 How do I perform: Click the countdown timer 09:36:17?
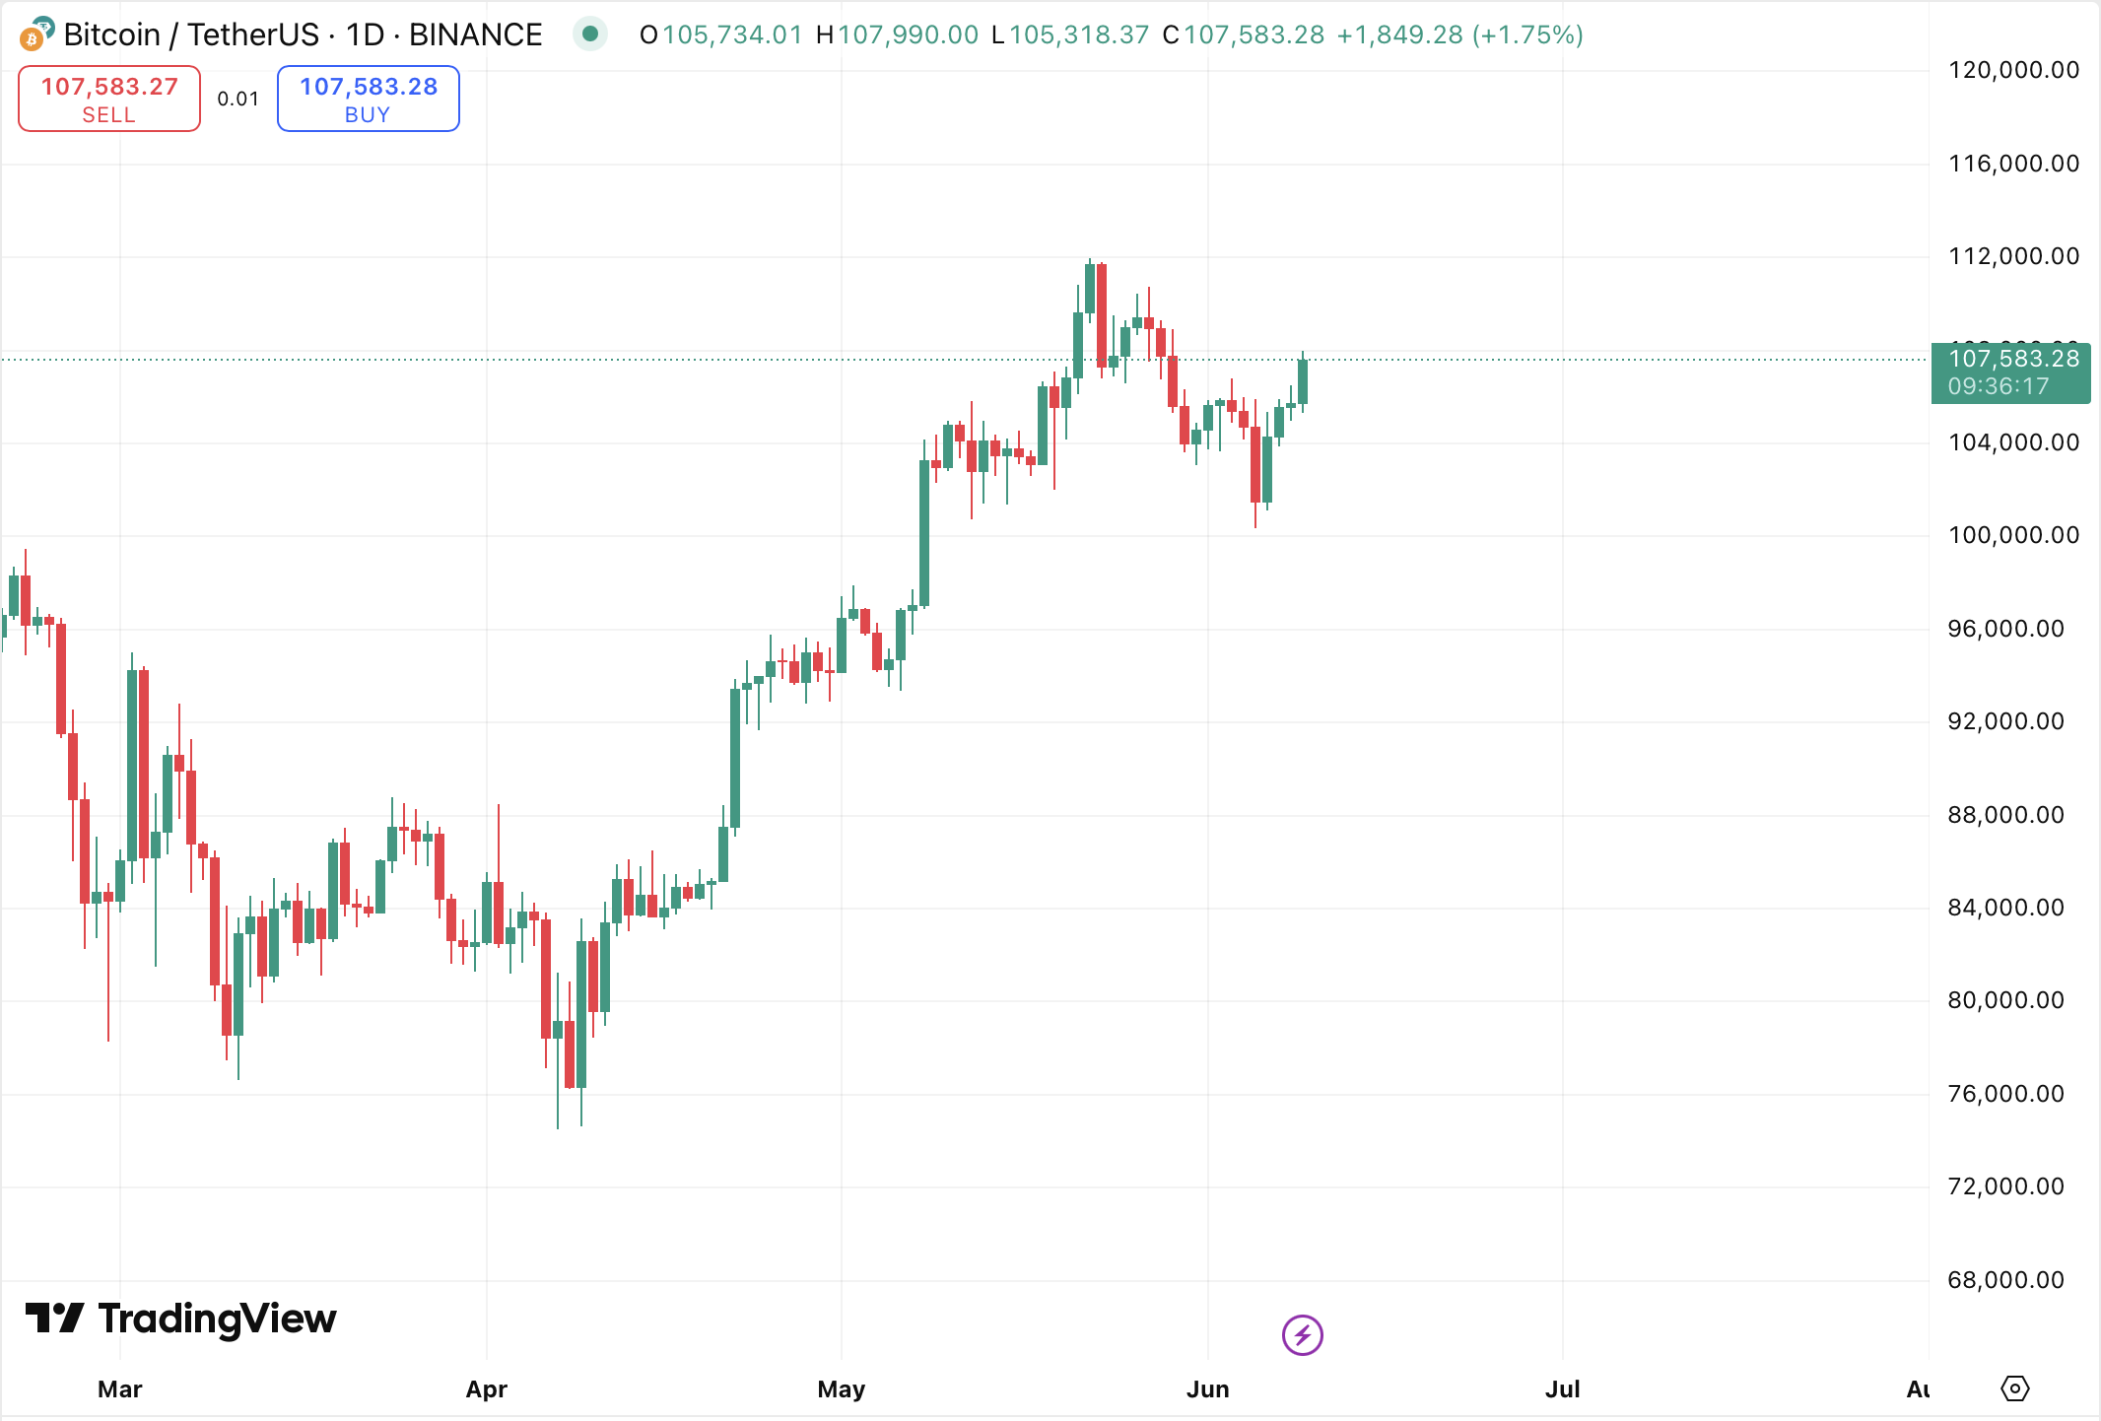[x=1999, y=386]
